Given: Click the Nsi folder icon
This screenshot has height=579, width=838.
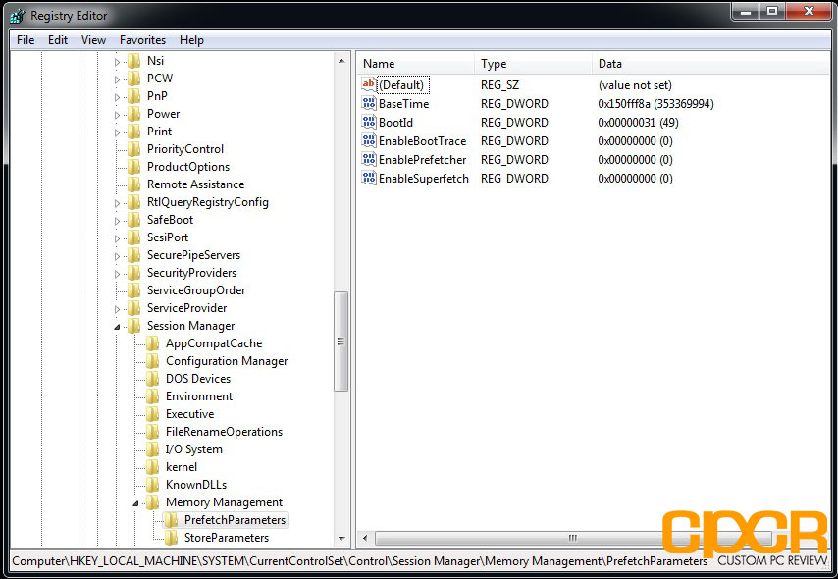Looking at the screenshot, I should [133, 61].
